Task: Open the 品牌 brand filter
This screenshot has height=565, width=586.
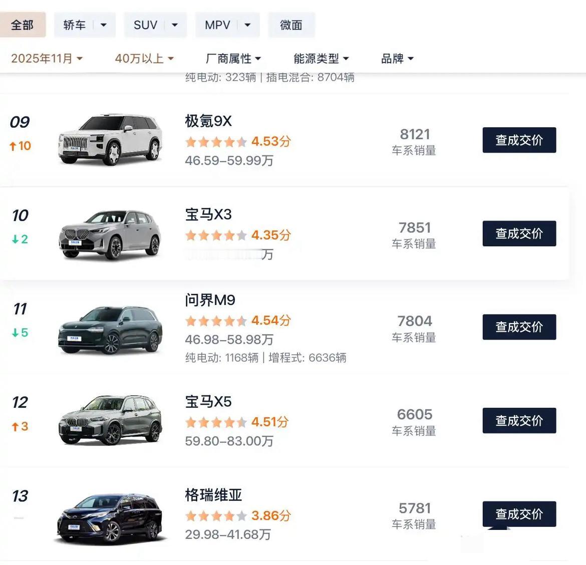Action: [397, 59]
